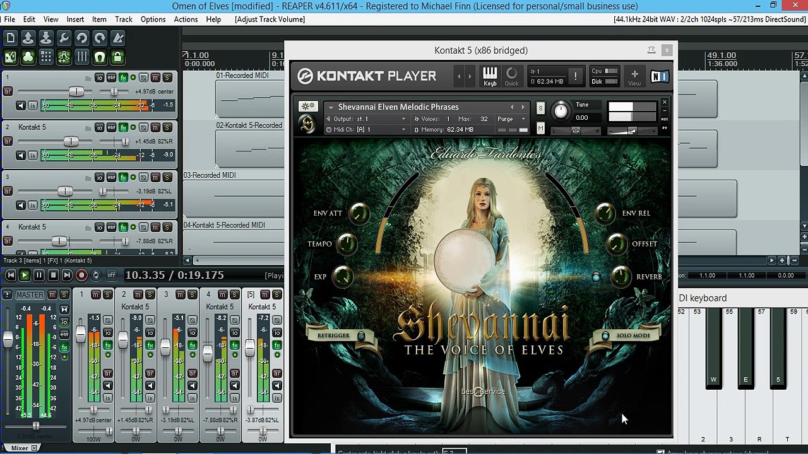Click the redo toolbar icon

click(x=100, y=39)
